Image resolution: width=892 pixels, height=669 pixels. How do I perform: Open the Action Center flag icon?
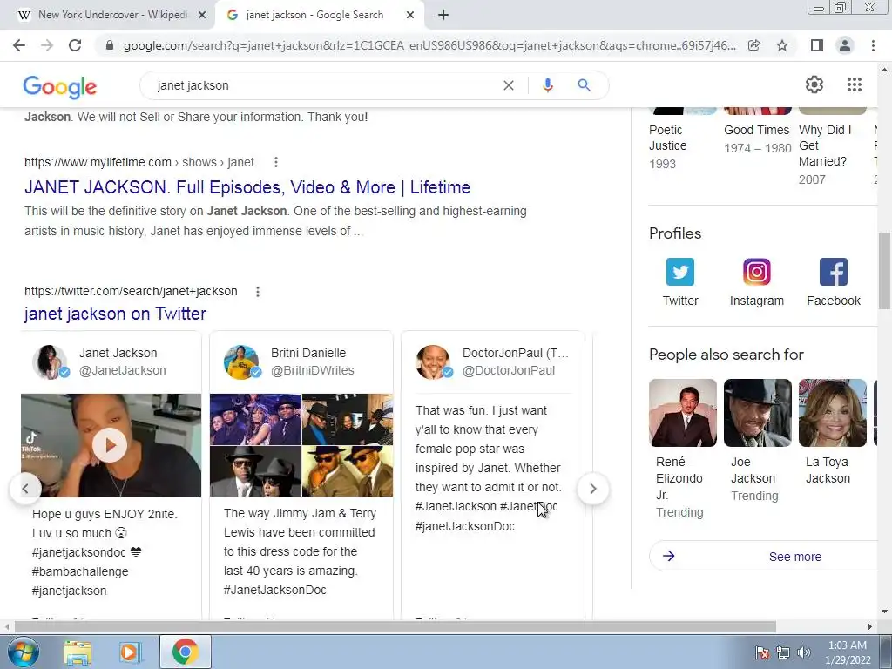762,652
